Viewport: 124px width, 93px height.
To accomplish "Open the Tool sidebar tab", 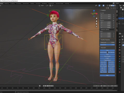I will point(117,15).
